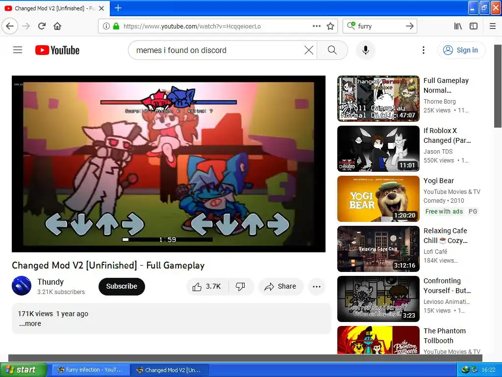
Task: Show site information icon in address bar
Action: click(106, 26)
